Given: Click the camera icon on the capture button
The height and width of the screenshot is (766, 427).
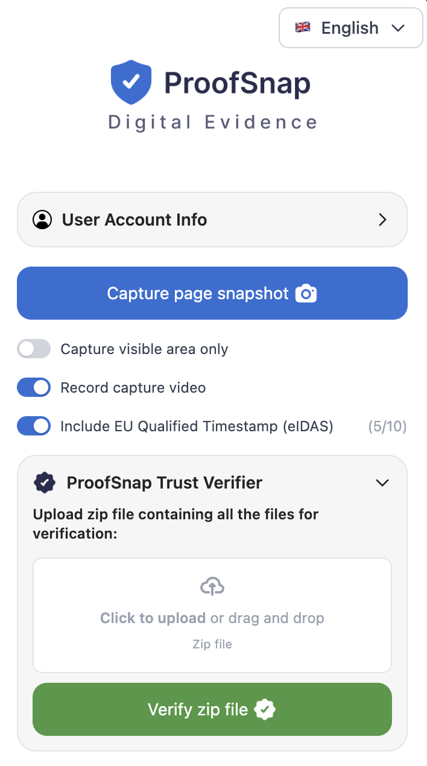Looking at the screenshot, I should [x=306, y=293].
